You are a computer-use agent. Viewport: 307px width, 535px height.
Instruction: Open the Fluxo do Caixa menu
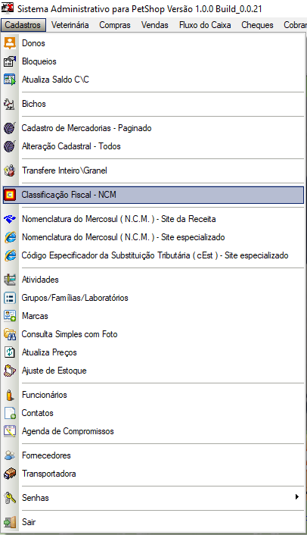pyautogui.click(x=205, y=25)
